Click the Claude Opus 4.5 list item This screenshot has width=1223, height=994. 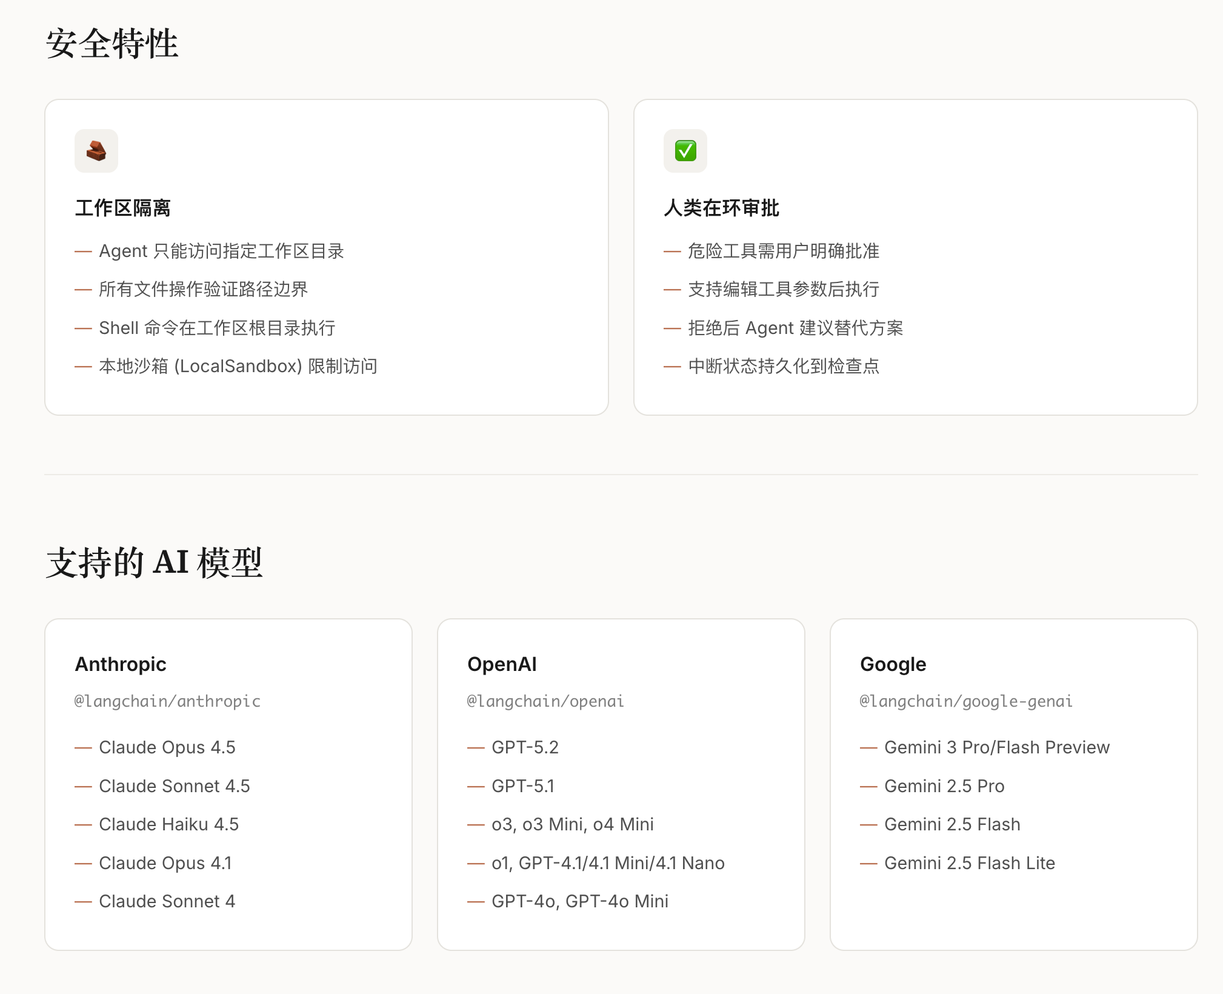point(167,747)
